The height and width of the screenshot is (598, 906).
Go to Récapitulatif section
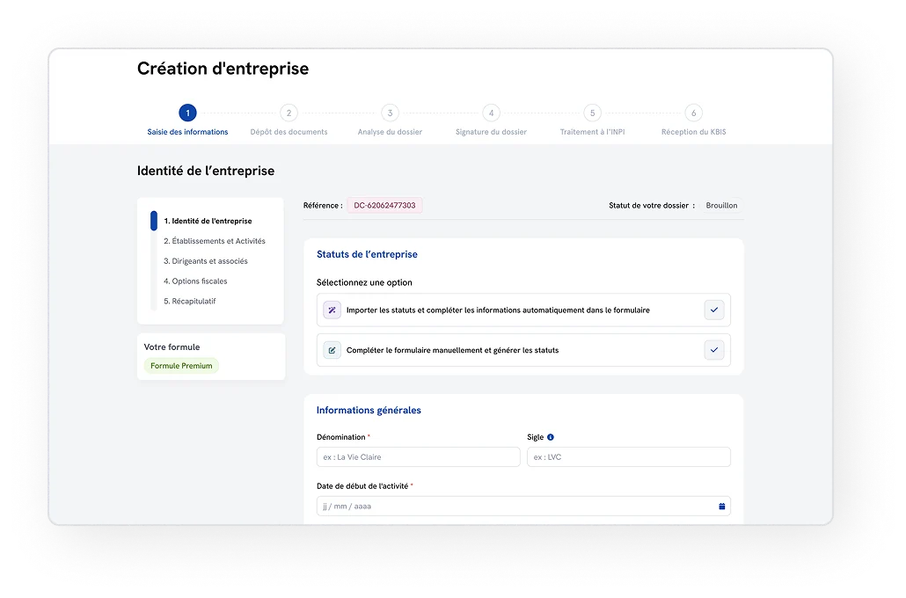[x=189, y=301]
